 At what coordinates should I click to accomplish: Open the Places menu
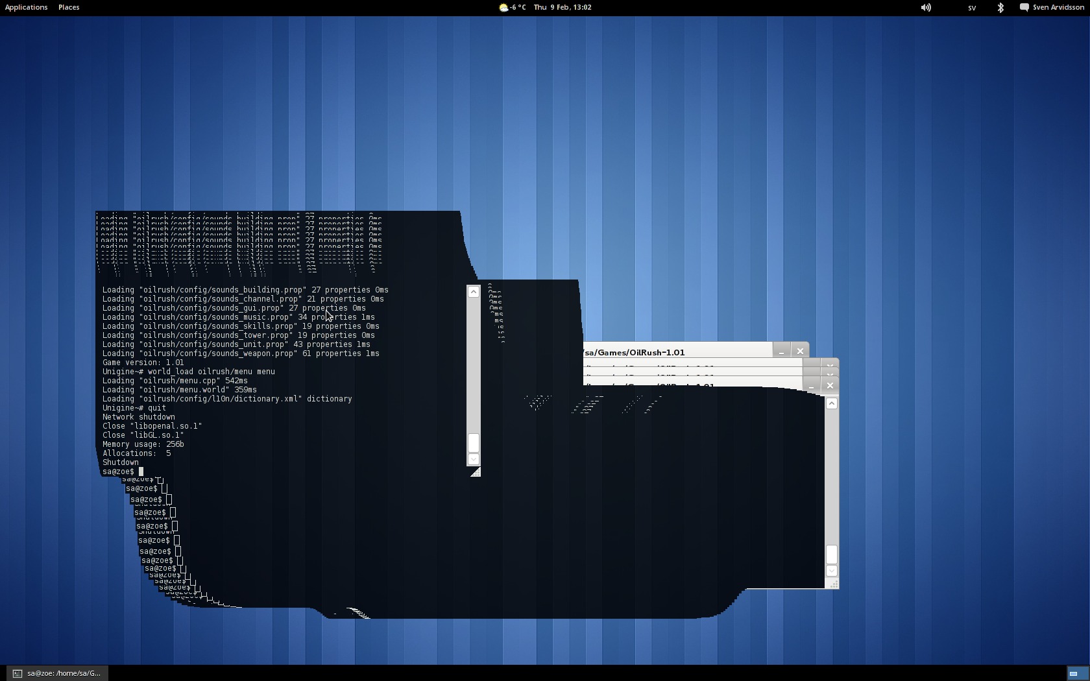69,7
